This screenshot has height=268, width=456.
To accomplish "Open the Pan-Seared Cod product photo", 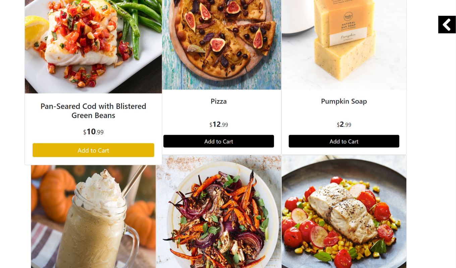I will point(93,47).
